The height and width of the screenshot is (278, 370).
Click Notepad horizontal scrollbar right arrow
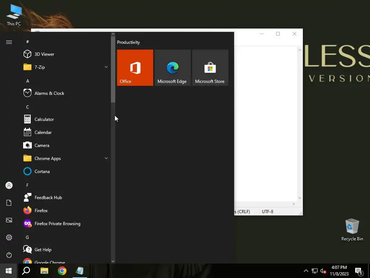[x=294, y=204]
